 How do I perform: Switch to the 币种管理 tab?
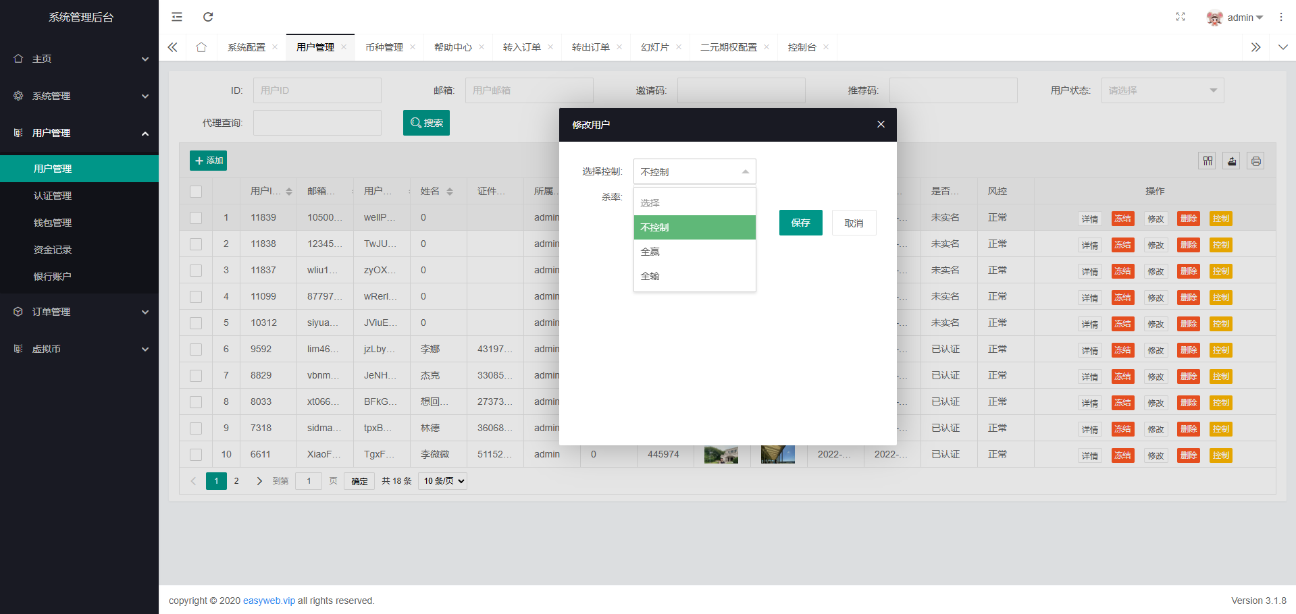pos(384,47)
